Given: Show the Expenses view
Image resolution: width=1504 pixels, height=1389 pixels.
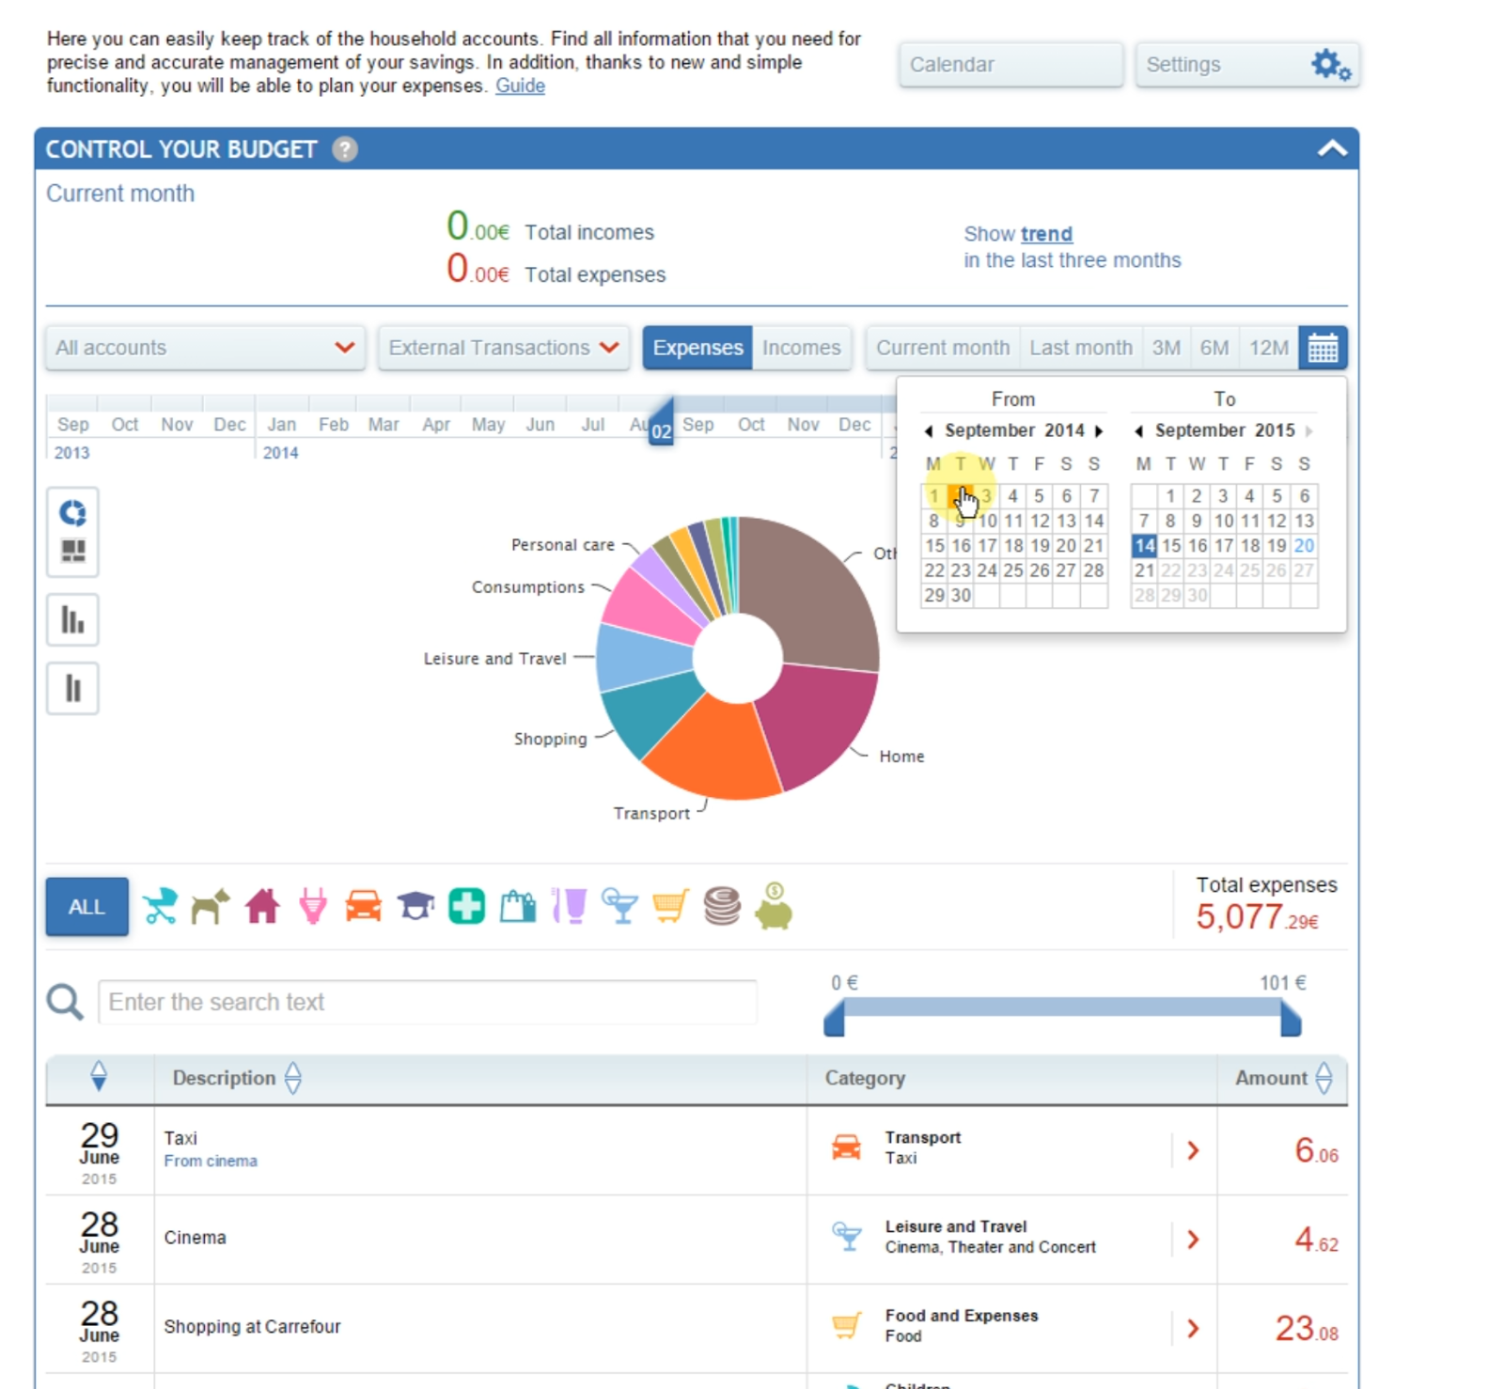Looking at the screenshot, I should [x=697, y=348].
